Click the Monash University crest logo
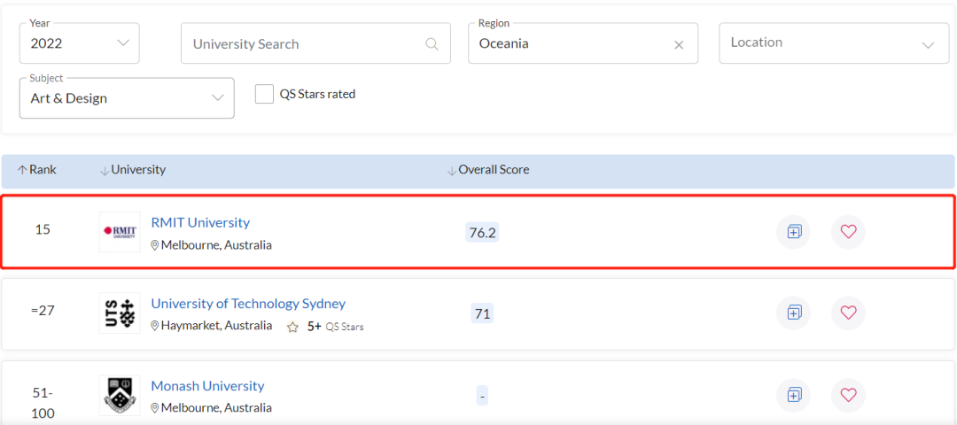957x425 pixels. (120, 395)
